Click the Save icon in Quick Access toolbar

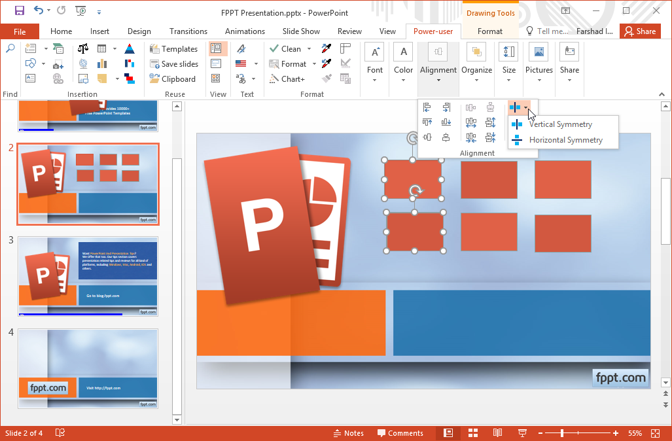[x=20, y=11]
